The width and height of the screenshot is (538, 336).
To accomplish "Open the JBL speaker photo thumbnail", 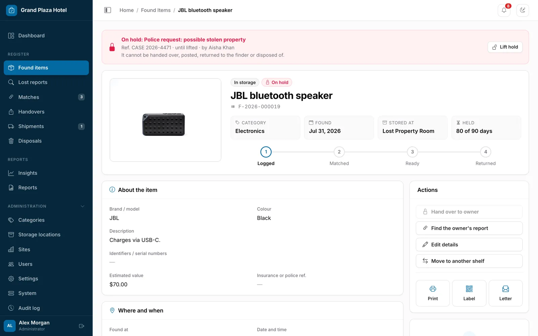I will (x=165, y=120).
